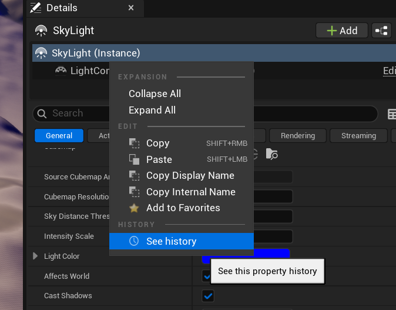Open the property matrix table icon
Image resolution: width=396 pixels, height=310 pixels.
pyautogui.click(x=391, y=114)
